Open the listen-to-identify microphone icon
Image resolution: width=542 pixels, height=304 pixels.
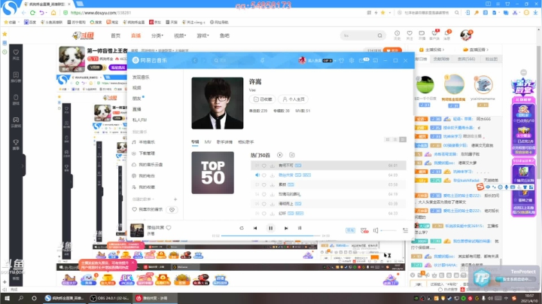coord(263,60)
